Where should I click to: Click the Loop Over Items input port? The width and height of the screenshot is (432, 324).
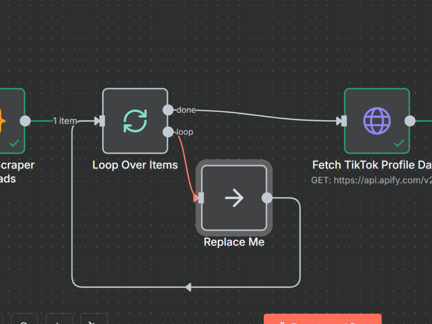[102, 121]
